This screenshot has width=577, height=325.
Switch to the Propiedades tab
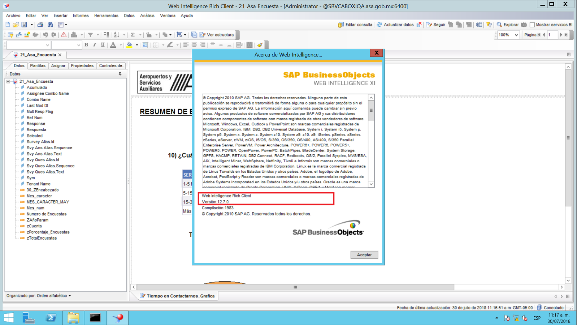coord(82,65)
